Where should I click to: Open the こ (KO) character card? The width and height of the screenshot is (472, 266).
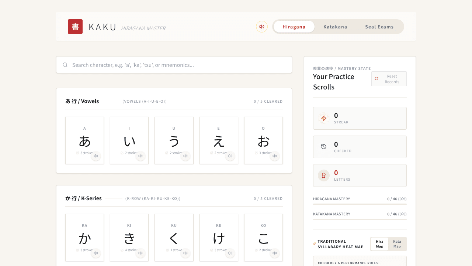coord(263,238)
